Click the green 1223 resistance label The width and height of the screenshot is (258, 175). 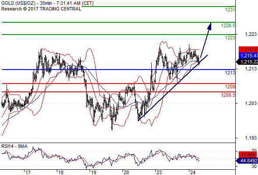230,38
